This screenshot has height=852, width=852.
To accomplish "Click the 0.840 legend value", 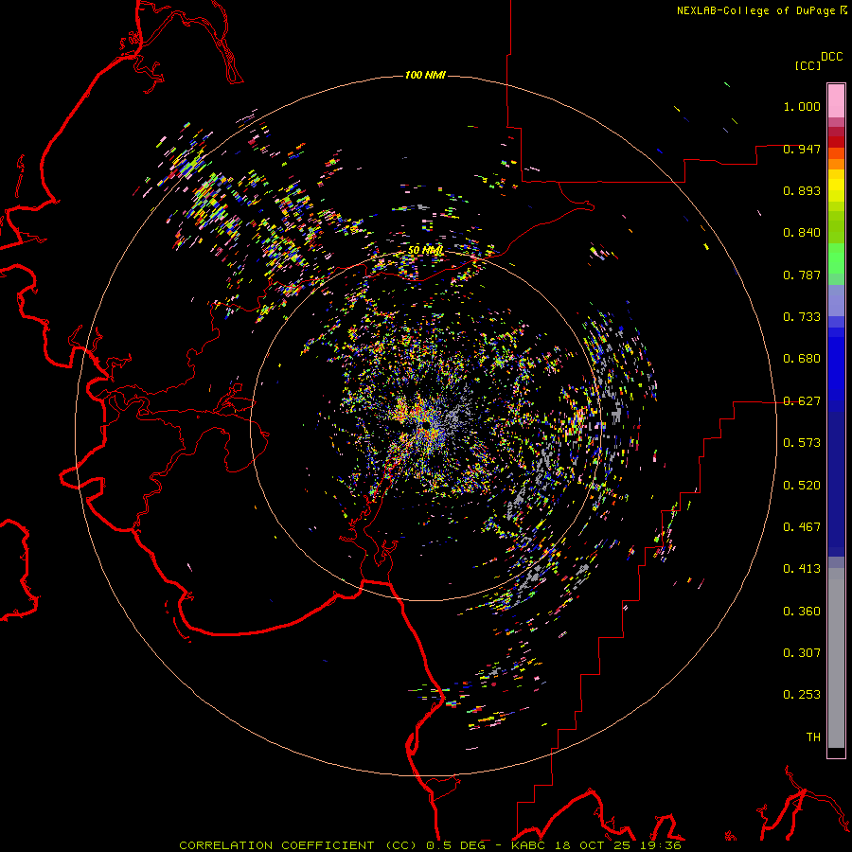I will (x=802, y=233).
